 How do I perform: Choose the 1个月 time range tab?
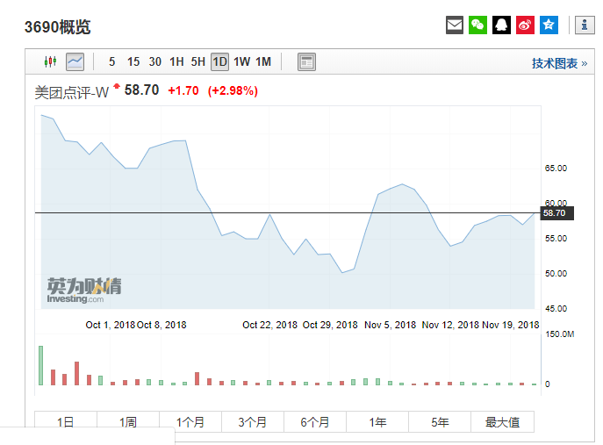[190, 422]
